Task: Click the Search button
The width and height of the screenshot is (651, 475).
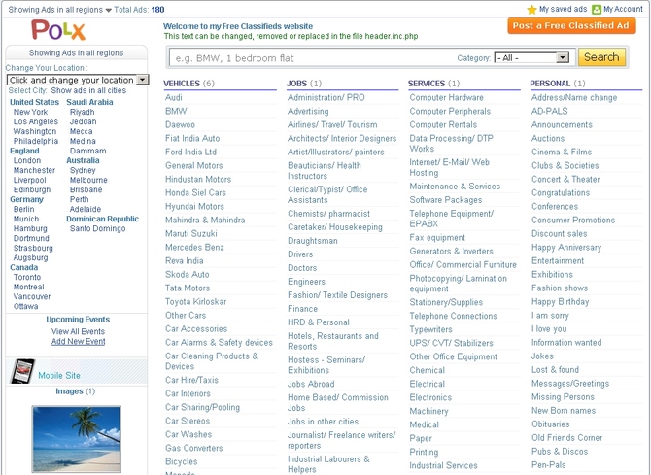Action: pos(601,57)
